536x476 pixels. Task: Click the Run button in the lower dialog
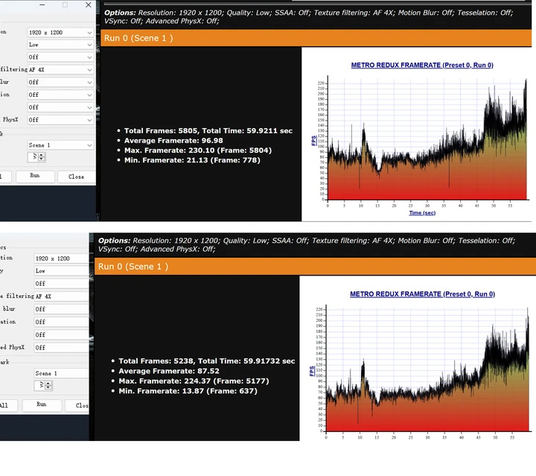(42, 405)
